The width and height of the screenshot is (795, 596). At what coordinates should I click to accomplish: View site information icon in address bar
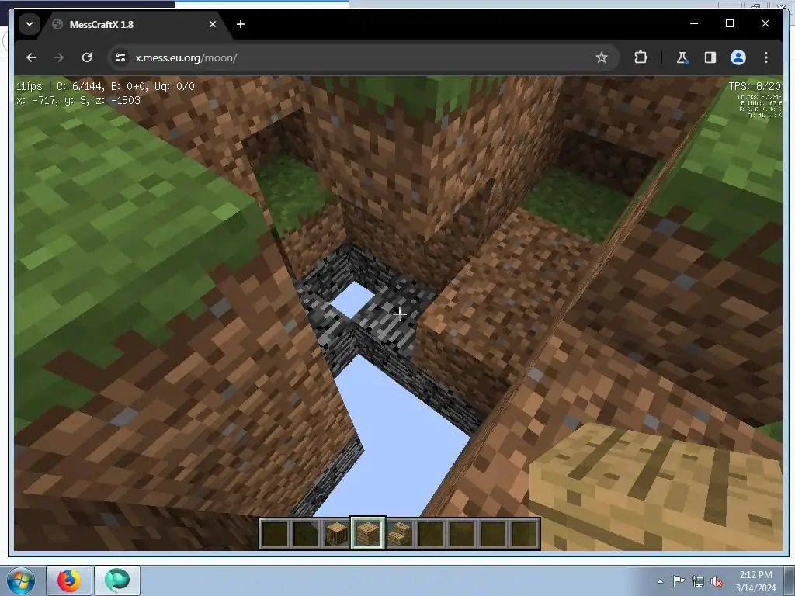tap(120, 57)
